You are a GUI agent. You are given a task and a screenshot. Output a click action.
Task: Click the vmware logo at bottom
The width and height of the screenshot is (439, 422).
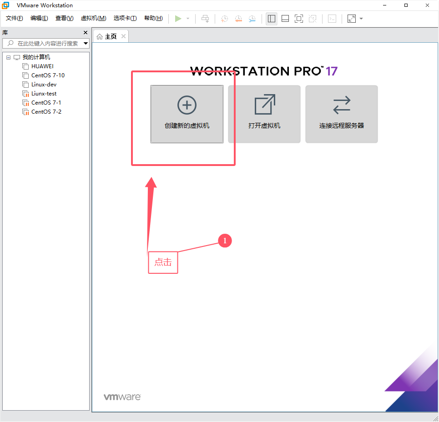pos(122,397)
